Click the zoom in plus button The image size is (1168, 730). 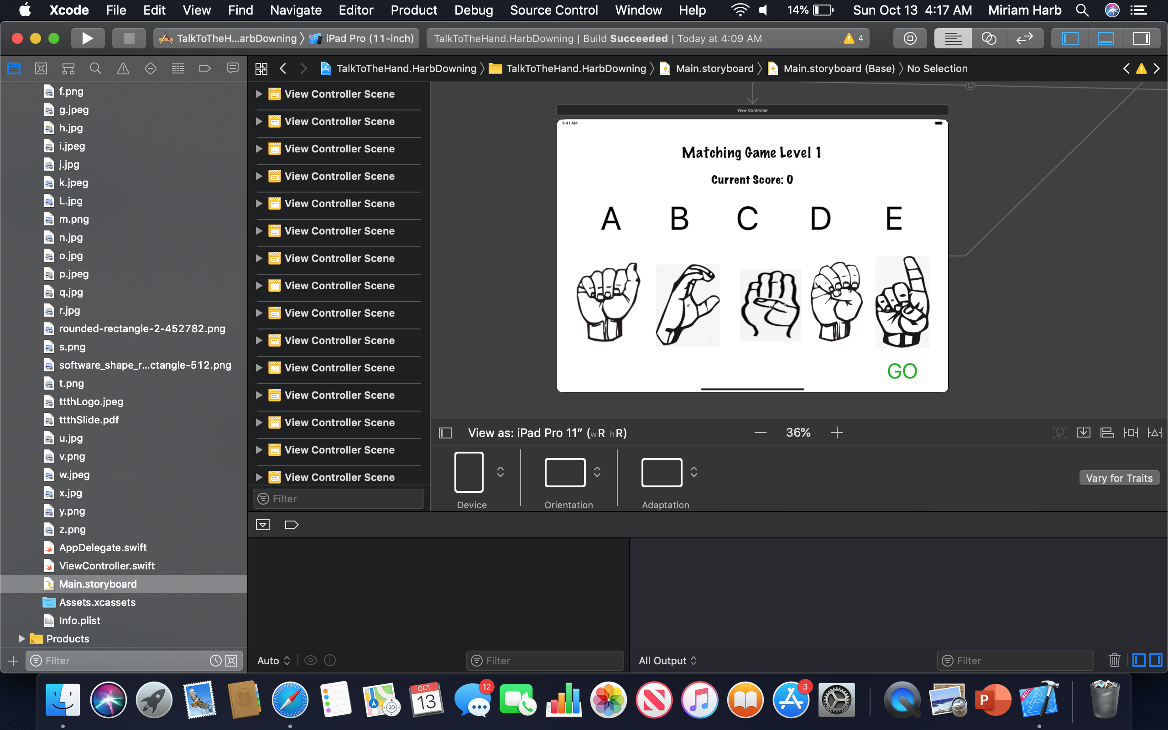coord(837,433)
